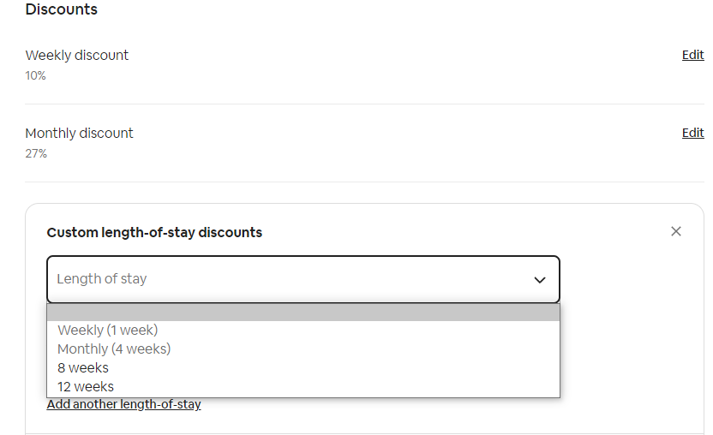Click the divider between weekly and monthly rows
The width and height of the screenshot is (713, 435).
coord(364,104)
